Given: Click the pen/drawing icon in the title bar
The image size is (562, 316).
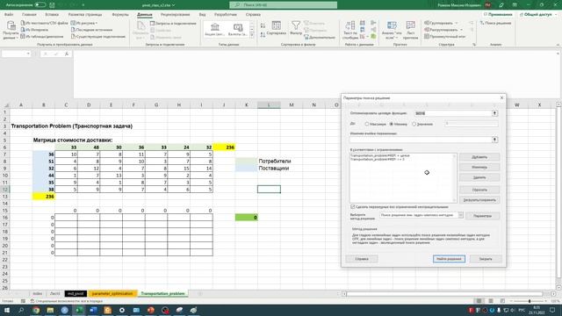Looking at the screenshot, I should point(501,5).
